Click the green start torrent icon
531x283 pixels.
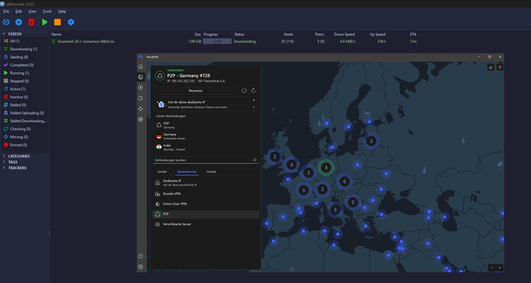pyautogui.click(x=45, y=22)
